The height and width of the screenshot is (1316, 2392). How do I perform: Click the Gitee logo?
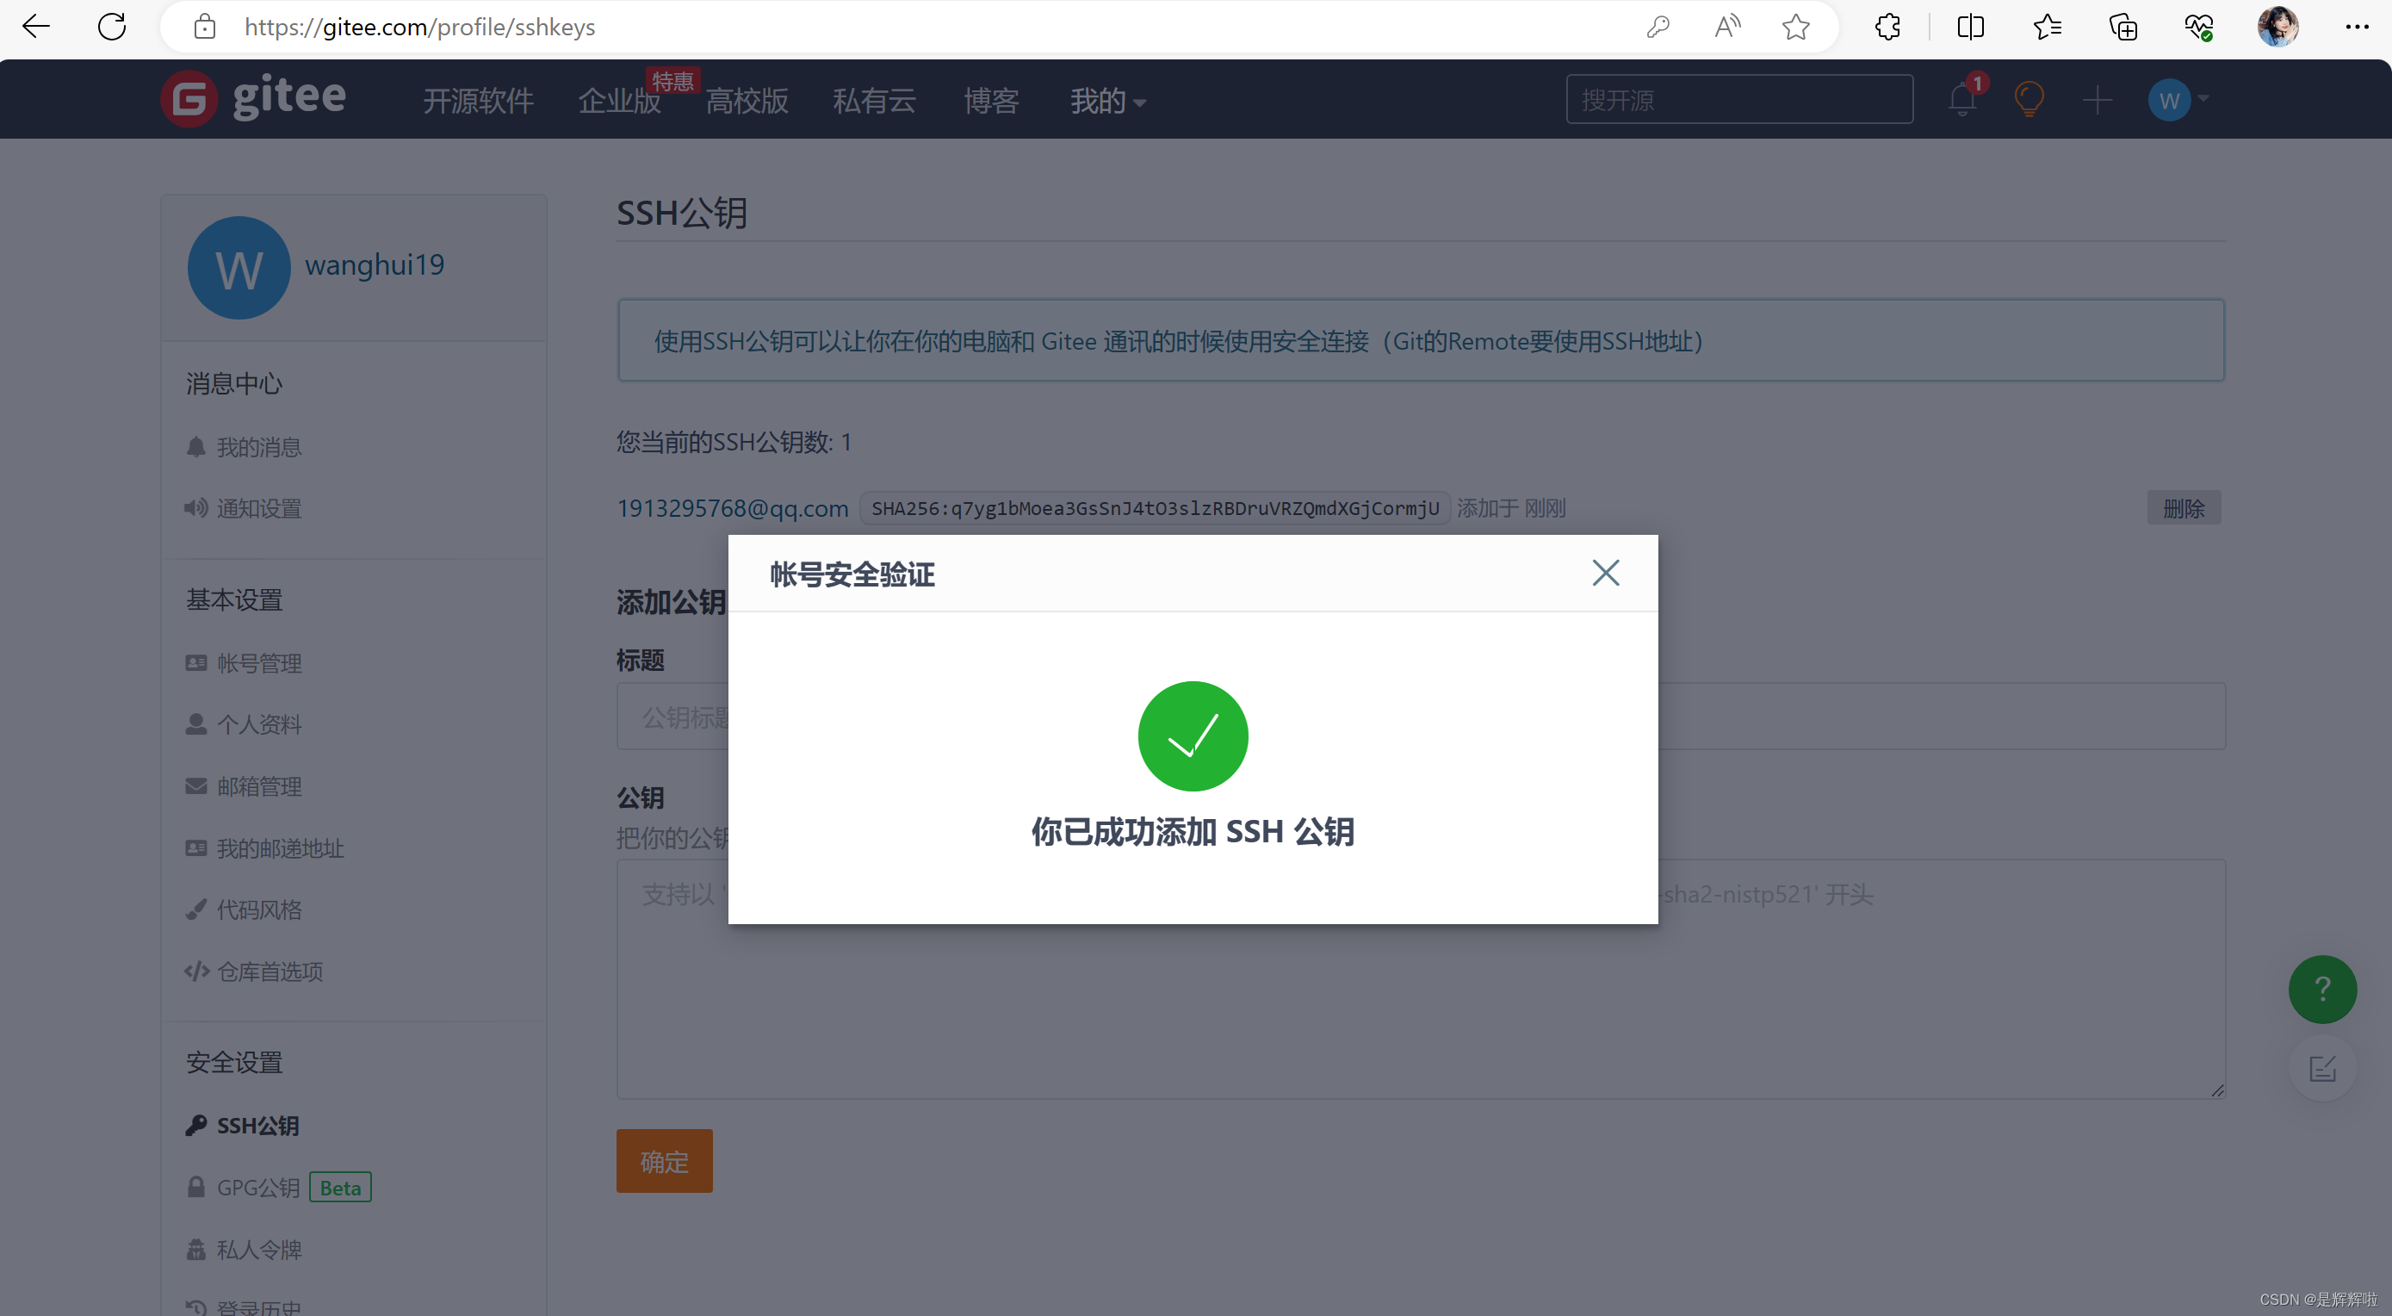coord(253,97)
